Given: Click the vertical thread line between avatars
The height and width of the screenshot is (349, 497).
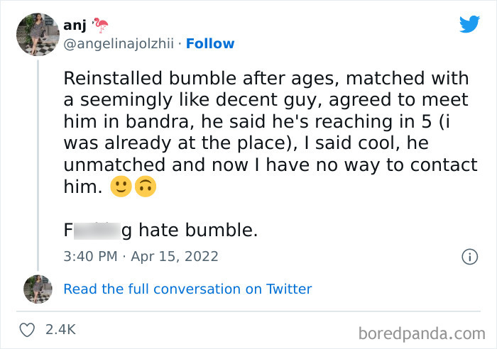Looking at the screenshot, I should click(x=37, y=163).
